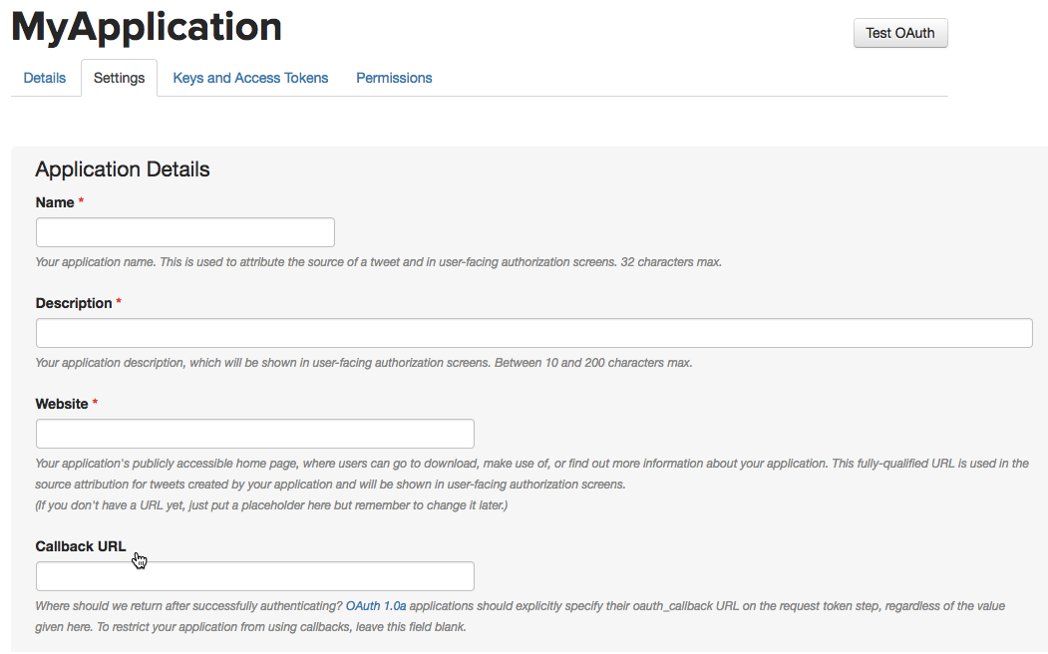Click inside the Callback URL field

[x=255, y=576]
